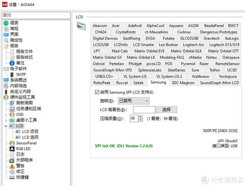Click the LCD 项目 screen icon
The height and width of the screenshot is (186, 245).
[x=18, y=132]
